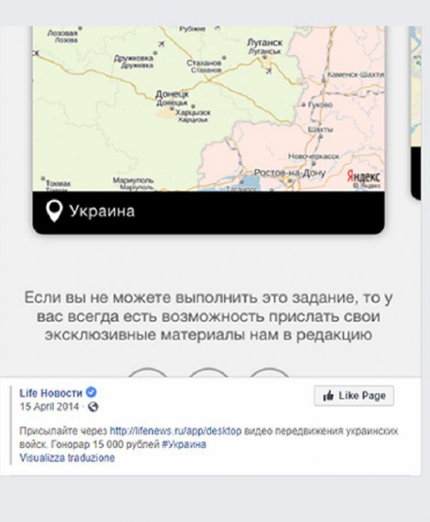
Task: Open the Life Новости page name link
Action: pyautogui.click(x=51, y=393)
